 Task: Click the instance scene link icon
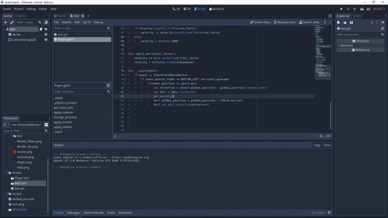coord(12,22)
